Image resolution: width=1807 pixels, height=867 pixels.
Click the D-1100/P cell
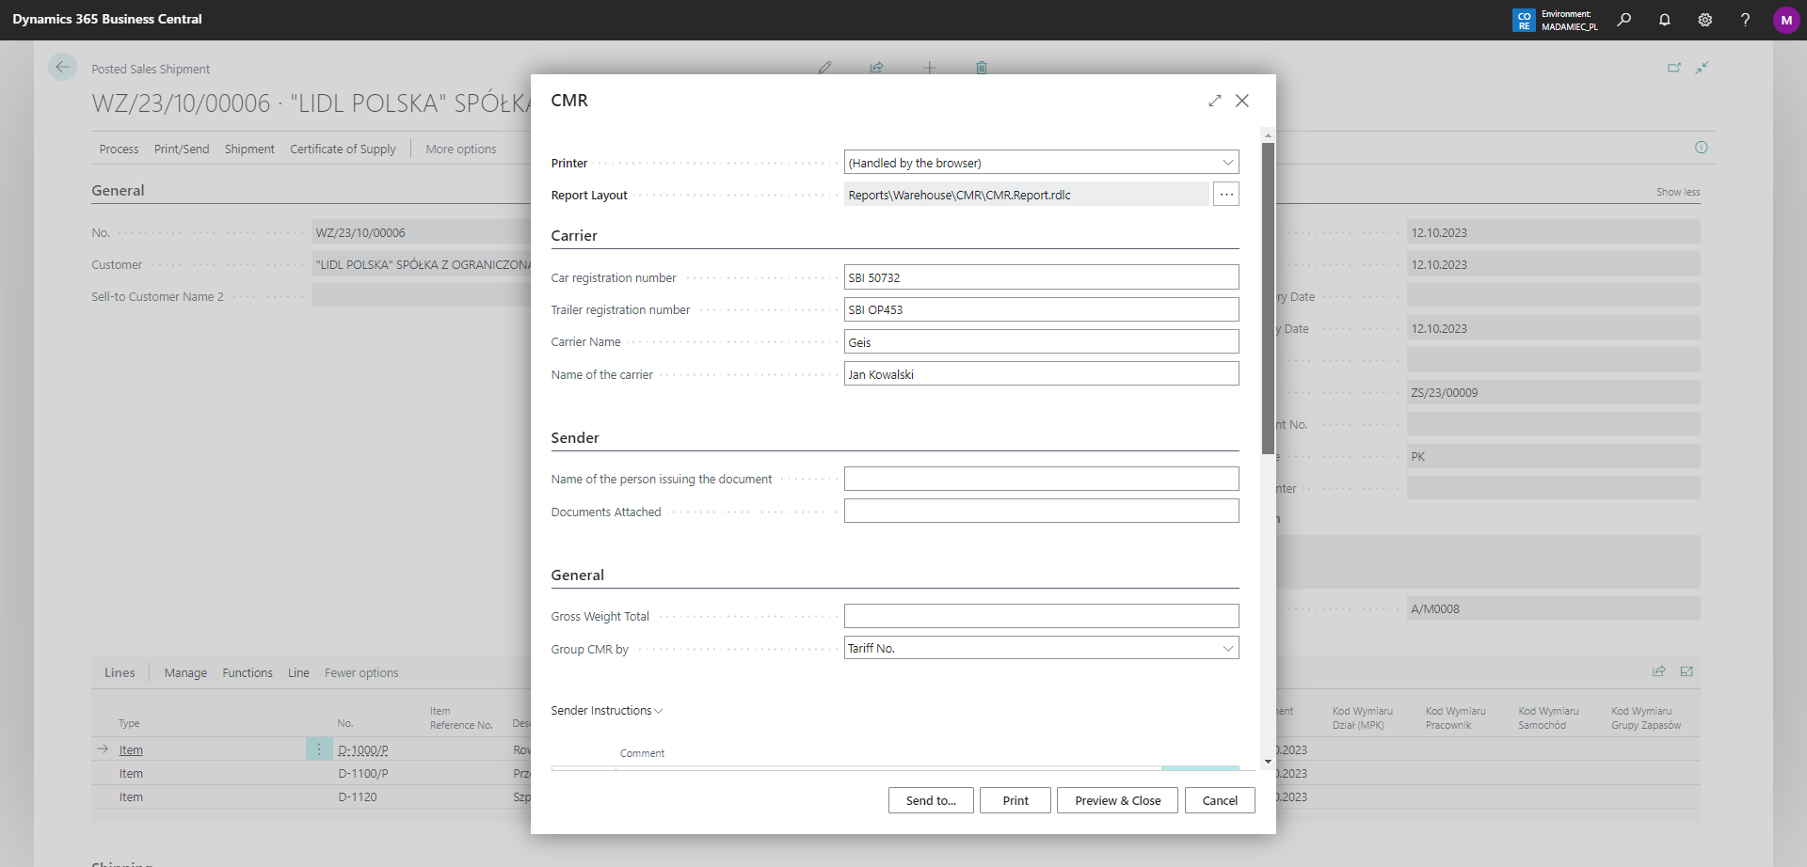[363, 773]
